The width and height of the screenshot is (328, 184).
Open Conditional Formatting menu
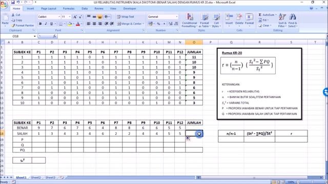coord(189,20)
